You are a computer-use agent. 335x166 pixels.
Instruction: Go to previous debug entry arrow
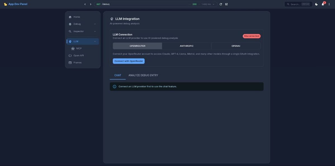click(x=85, y=4)
